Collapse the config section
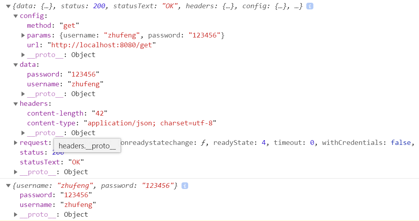Viewport: 419px width, 221px height. point(16,16)
